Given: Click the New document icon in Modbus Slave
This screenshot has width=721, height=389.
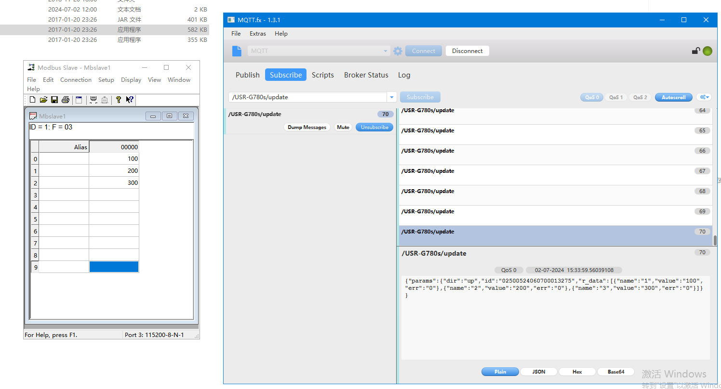Looking at the screenshot, I should [x=33, y=100].
